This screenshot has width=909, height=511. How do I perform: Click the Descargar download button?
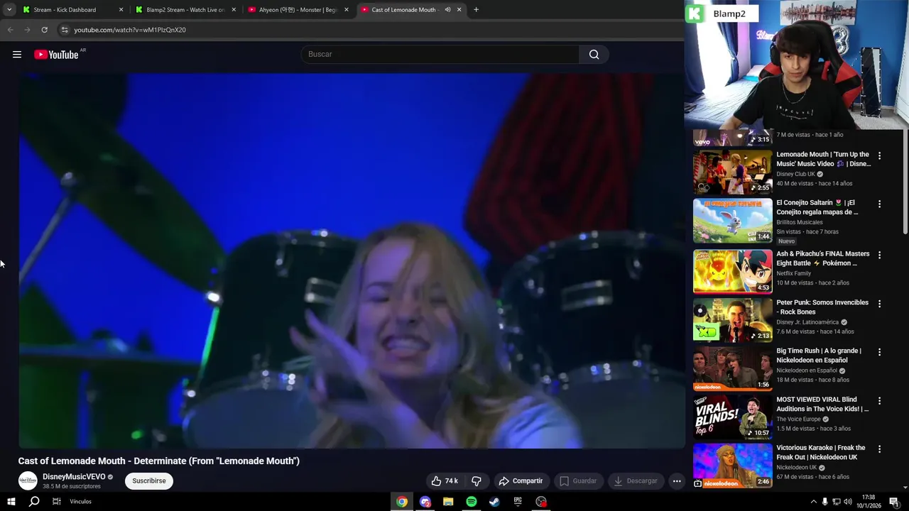636,480
